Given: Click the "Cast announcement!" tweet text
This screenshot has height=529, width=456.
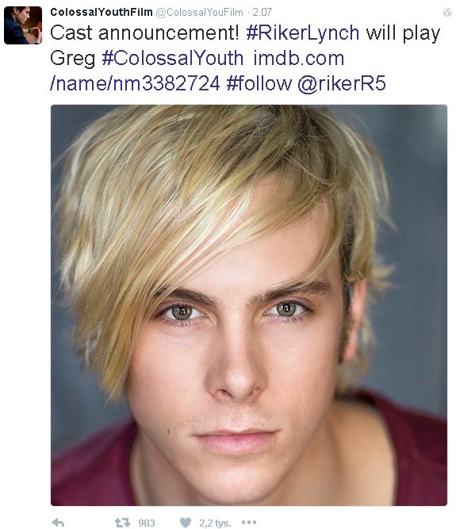Looking at the screenshot, I should 144,33.
